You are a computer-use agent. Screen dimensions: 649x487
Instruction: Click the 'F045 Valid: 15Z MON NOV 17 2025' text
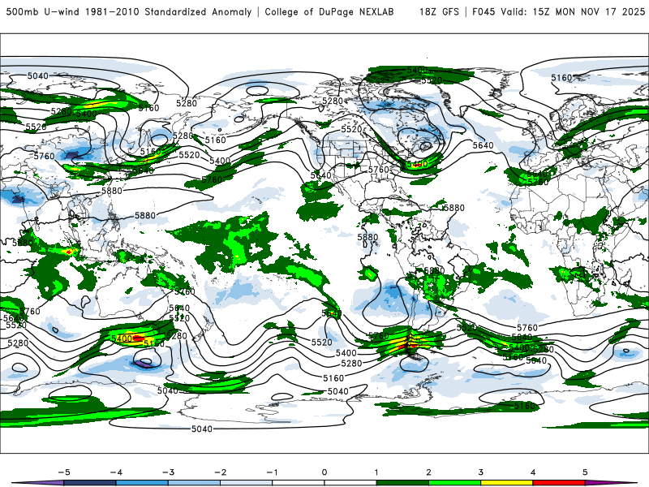click(558, 12)
